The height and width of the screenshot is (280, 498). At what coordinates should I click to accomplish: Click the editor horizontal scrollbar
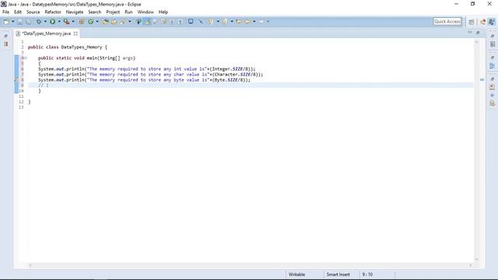[x=251, y=265]
